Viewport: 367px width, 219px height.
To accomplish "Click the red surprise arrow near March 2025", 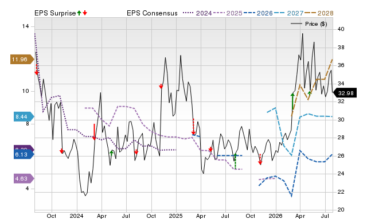I will [x=193, y=127].
